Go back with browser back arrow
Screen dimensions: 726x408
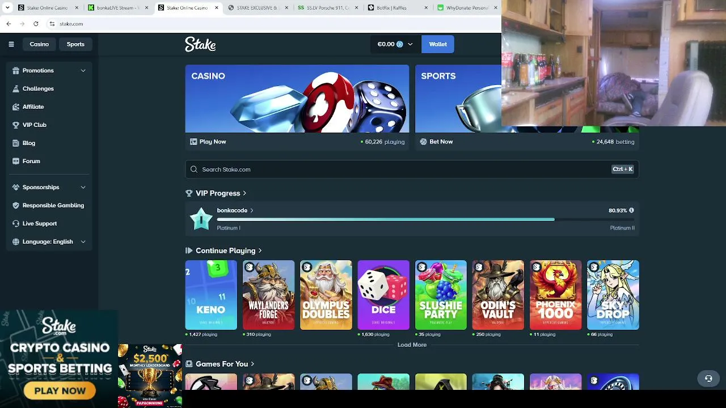click(9, 24)
